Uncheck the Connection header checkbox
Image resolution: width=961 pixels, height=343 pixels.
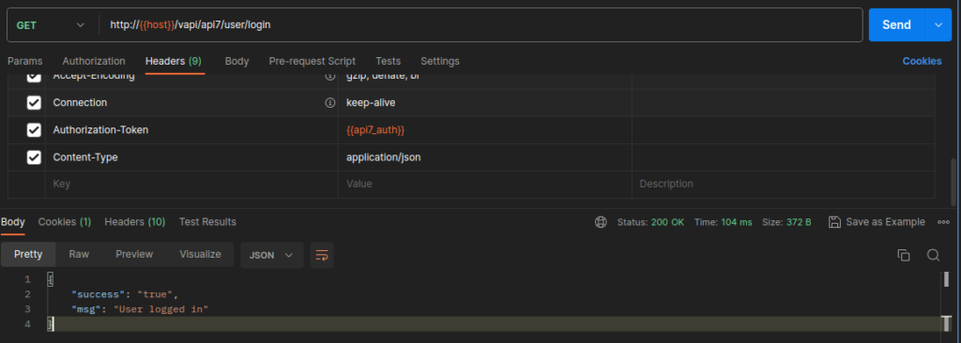(34, 103)
